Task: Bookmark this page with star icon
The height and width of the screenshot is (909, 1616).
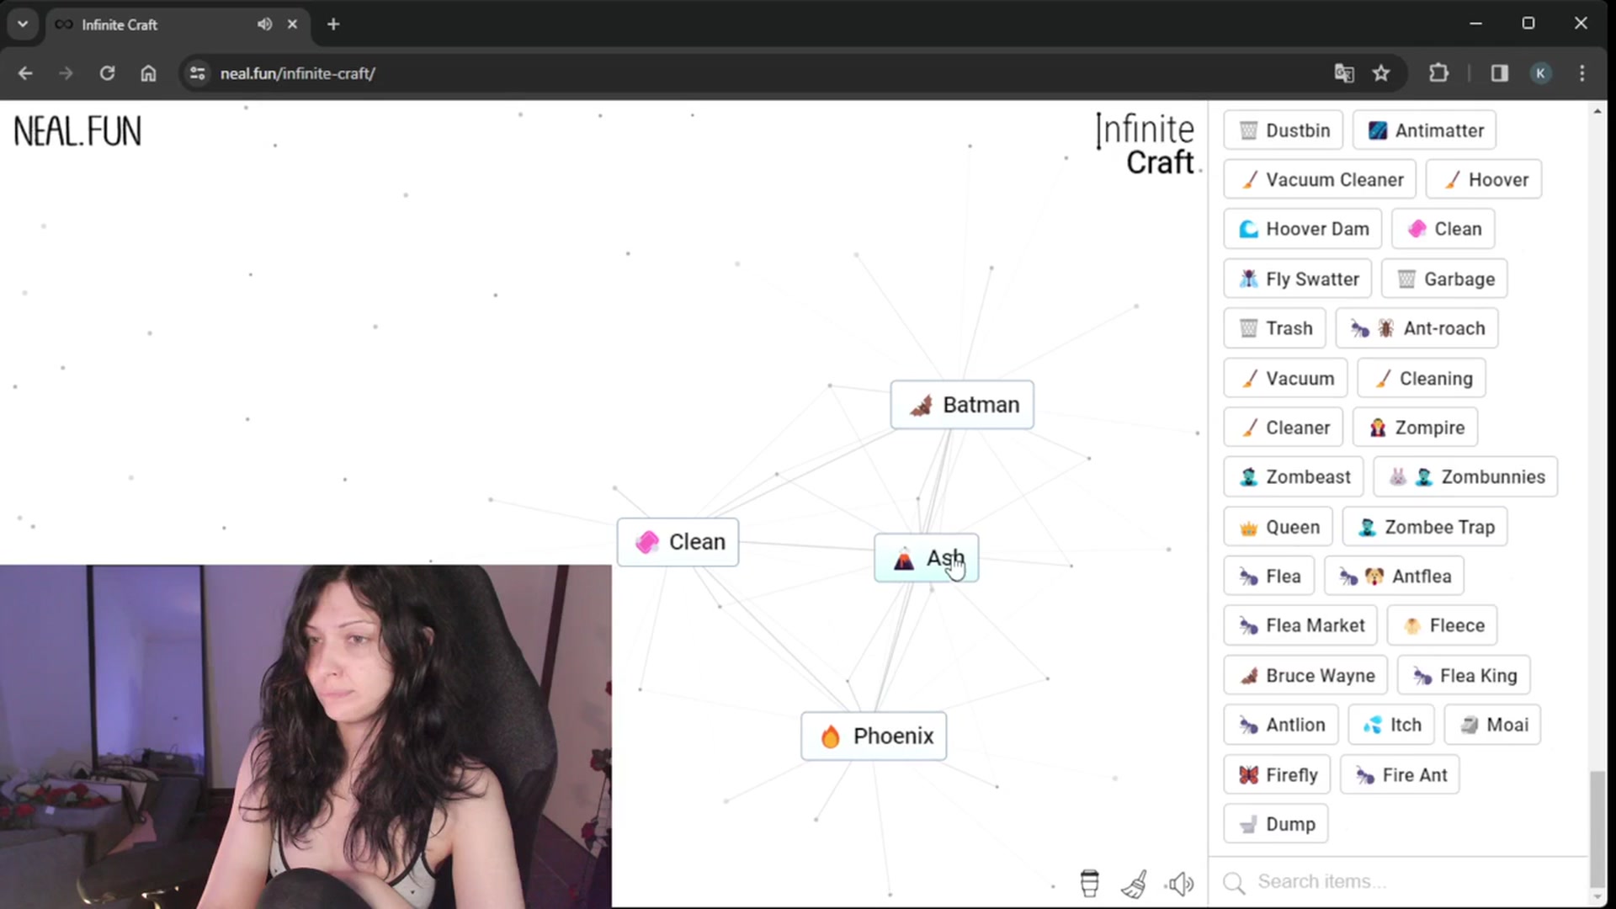Action: (1381, 73)
